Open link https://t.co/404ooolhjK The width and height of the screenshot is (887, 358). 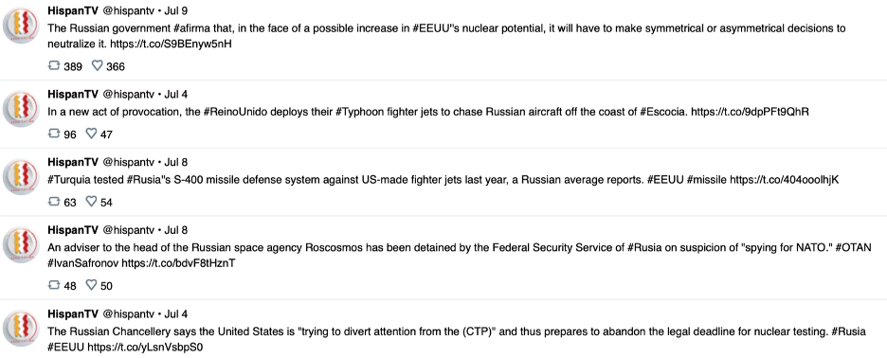click(784, 179)
